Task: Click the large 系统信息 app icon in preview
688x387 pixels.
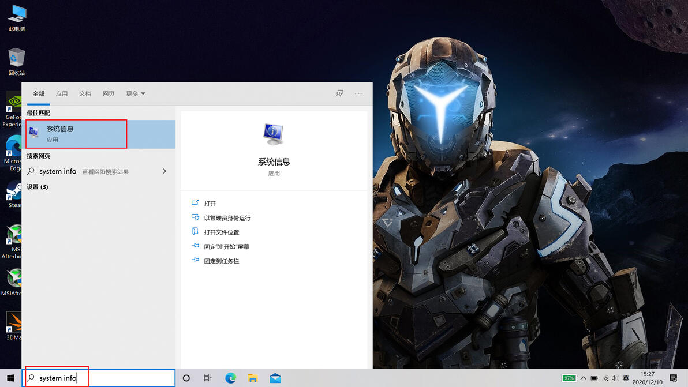Action: click(x=274, y=134)
